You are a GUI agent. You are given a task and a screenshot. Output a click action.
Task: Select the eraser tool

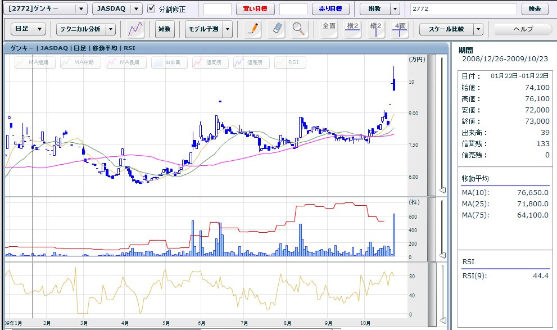coord(277,29)
